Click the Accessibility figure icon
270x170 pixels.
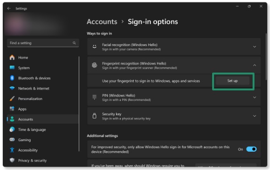[x=12, y=150]
